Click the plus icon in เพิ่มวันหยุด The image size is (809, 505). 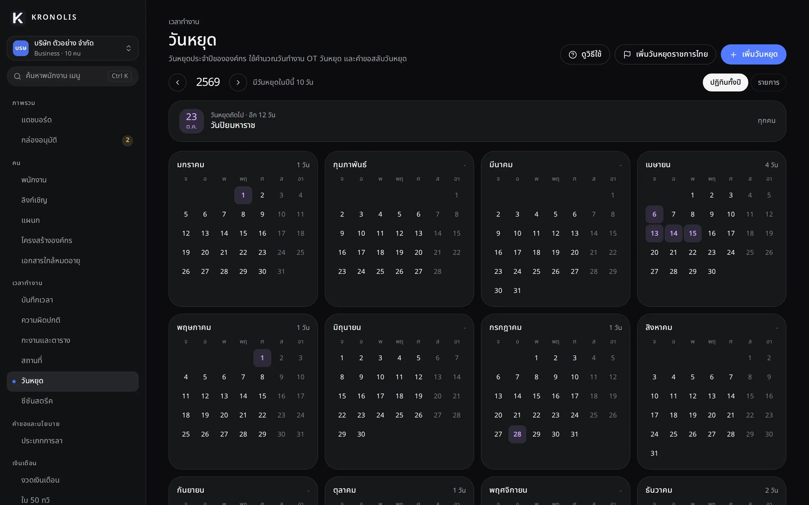[x=733, y=54]
